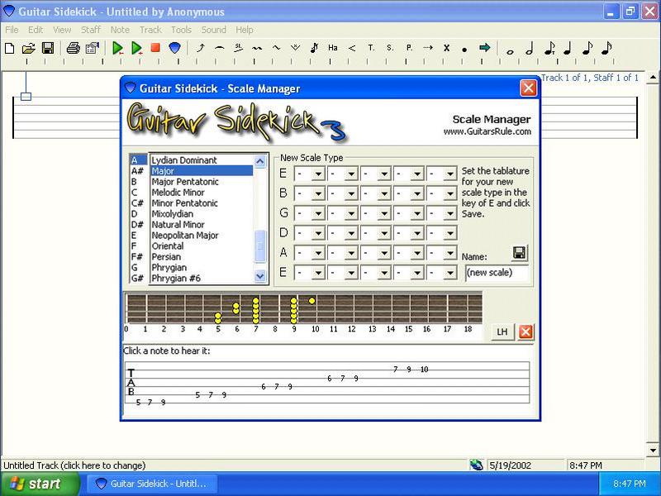Screen dimensions: 661x496
Task: Open properties icon next to printer
Action: (93, 48)
